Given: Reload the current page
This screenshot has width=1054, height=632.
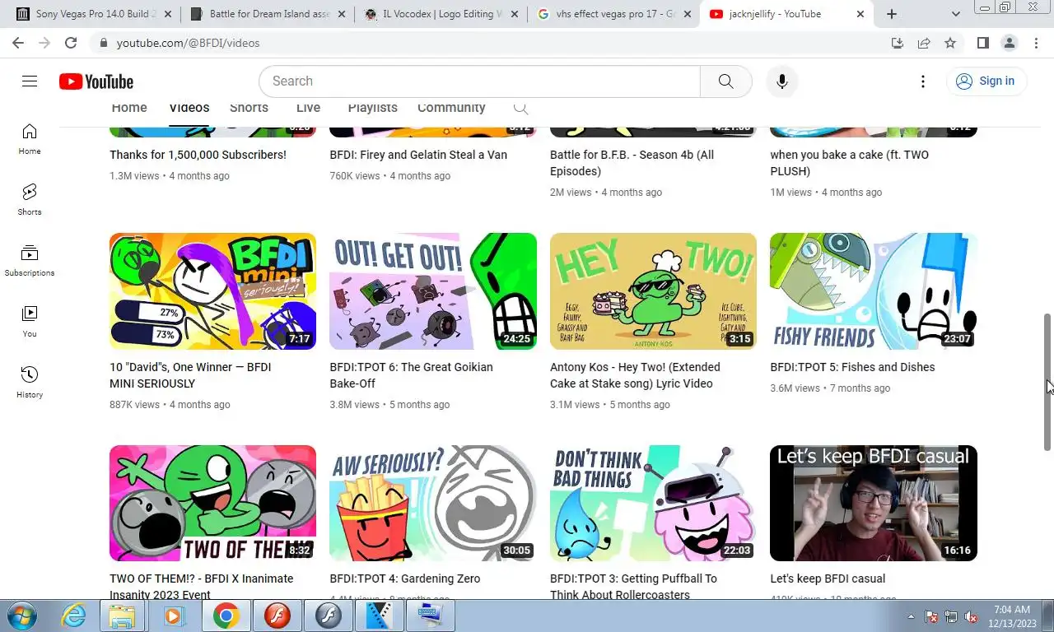Looking at the screenshot, I should [71, 43].
